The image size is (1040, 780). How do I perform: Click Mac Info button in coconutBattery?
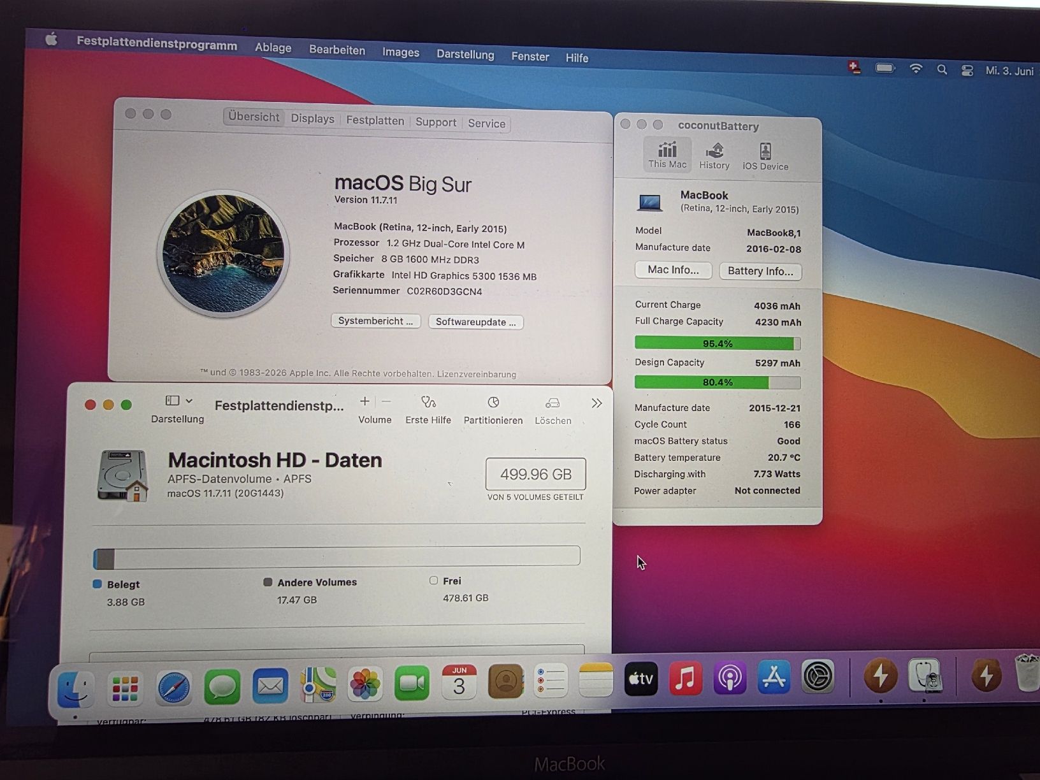tap(673, 270)
